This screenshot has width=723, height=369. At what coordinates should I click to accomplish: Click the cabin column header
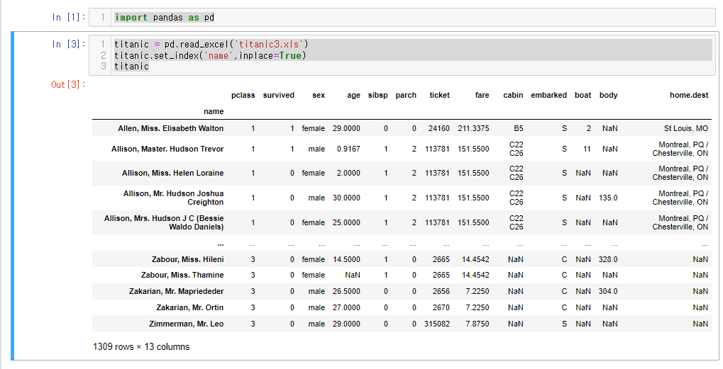coord(513,95)
